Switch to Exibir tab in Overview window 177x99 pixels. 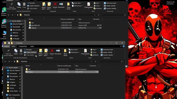pos(32,46)
